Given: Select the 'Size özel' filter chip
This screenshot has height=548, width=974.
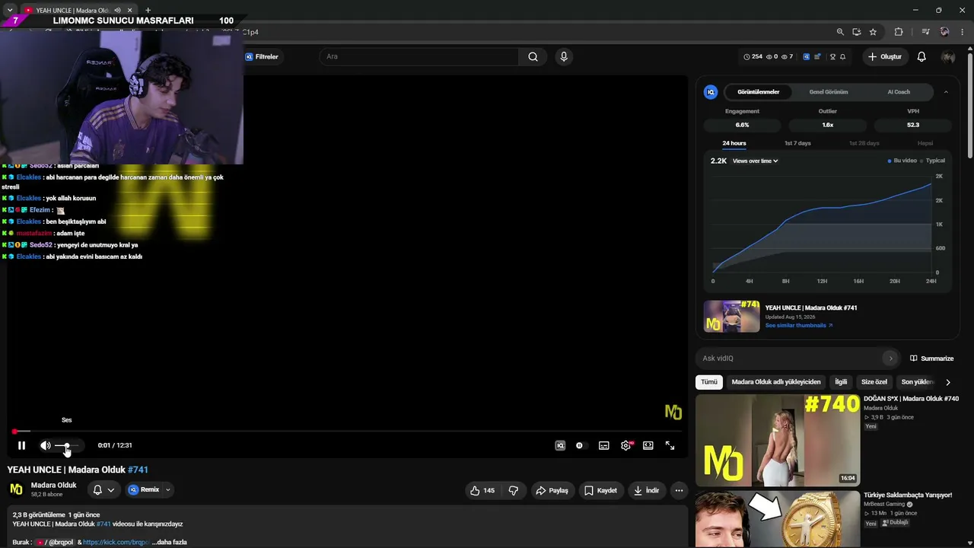Looking at the screenshot, I should click(x=874, y=382).
